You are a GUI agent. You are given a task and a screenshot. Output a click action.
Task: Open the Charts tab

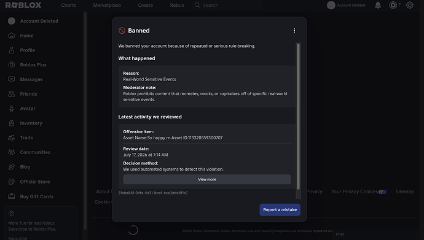tap(68, 5)
